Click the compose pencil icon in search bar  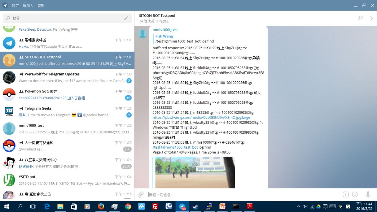126,18
